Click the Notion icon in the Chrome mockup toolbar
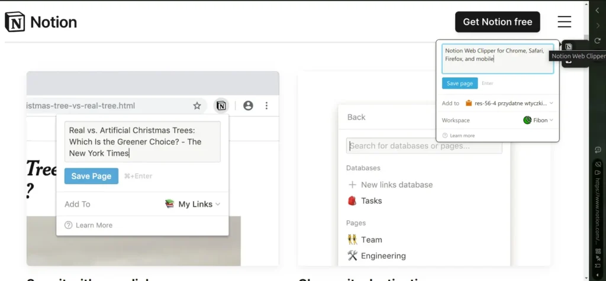The image size is (606, 281). 221,106
